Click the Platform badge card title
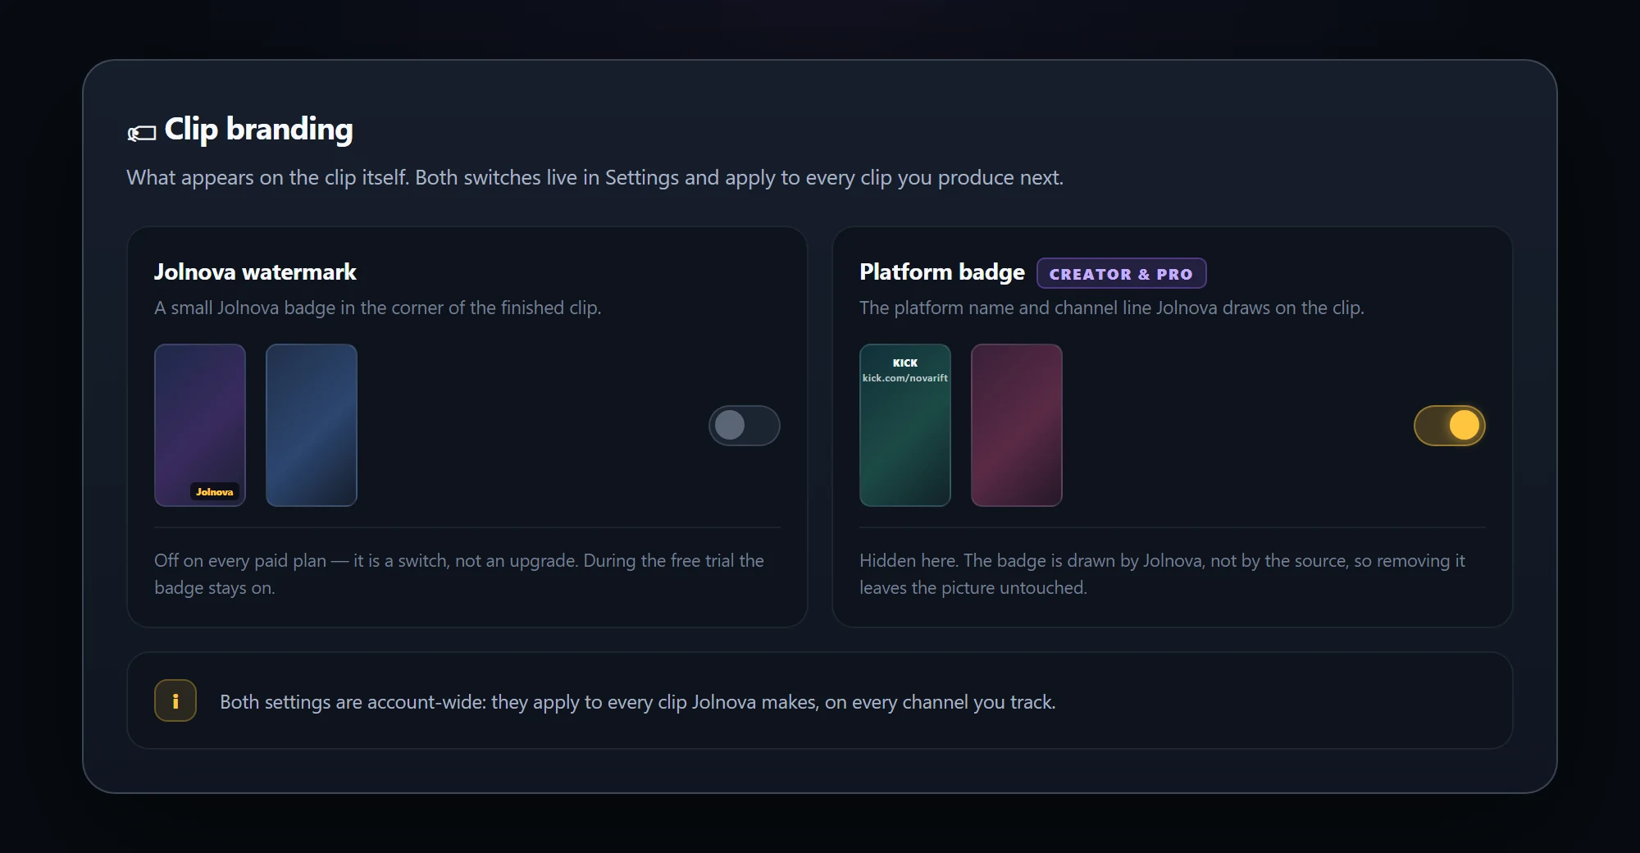The image size is (1640, 853). [x=942, y=272]
